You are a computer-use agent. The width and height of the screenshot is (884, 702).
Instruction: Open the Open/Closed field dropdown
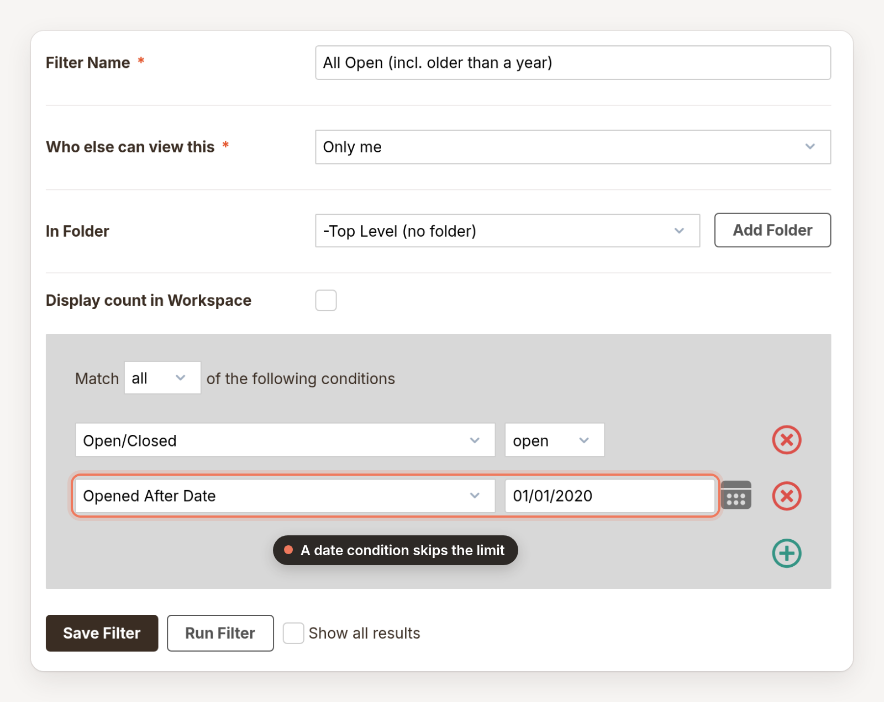tap(285, 440)
